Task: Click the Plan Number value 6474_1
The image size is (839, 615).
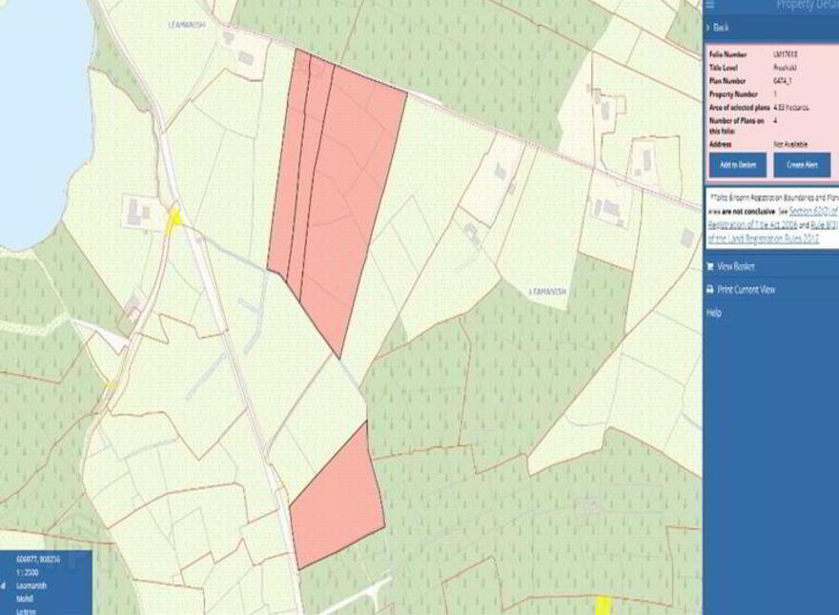Action: (783, 81)
